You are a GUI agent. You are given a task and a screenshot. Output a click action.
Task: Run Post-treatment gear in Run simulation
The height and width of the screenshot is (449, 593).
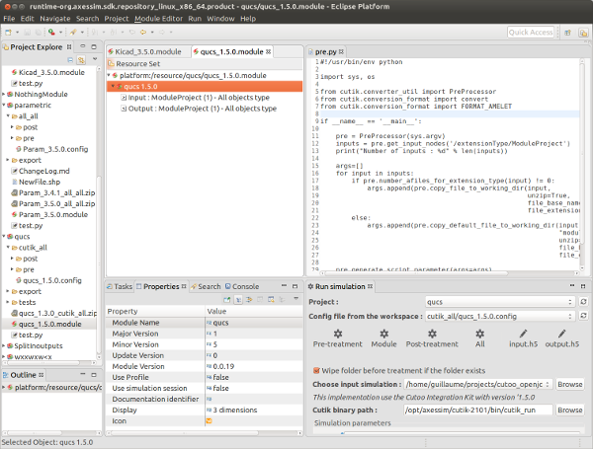(x=432, y=334)
